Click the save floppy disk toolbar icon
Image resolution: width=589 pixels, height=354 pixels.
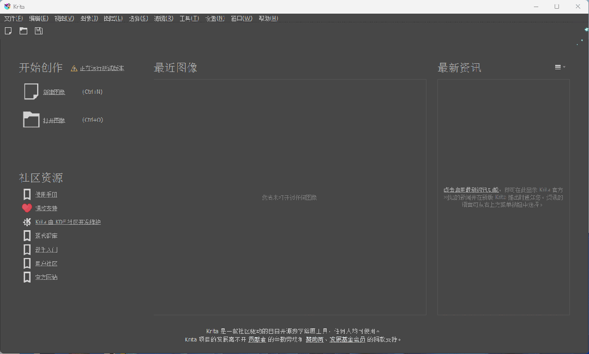[x=39, y=31]
